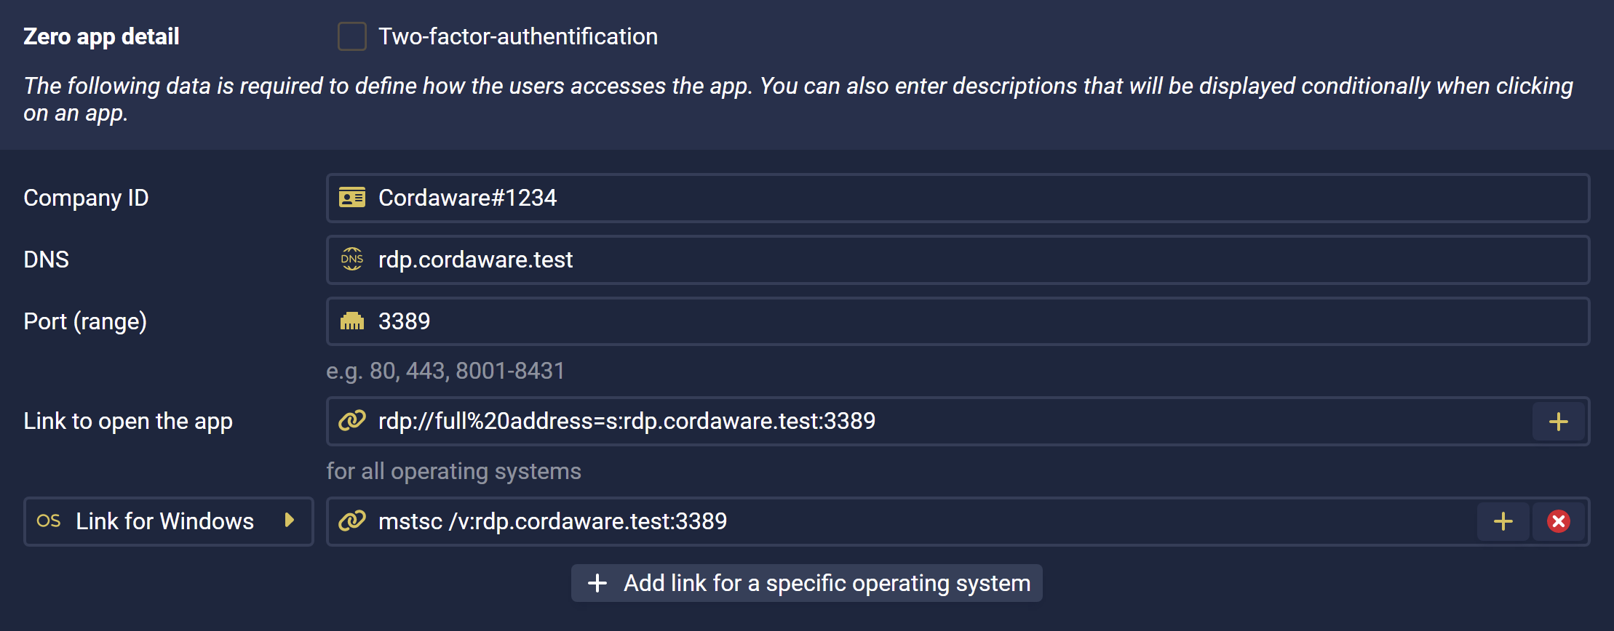Click the DNS icon in the DNS field
This screenshot has width=1614, height=631.
352,259
